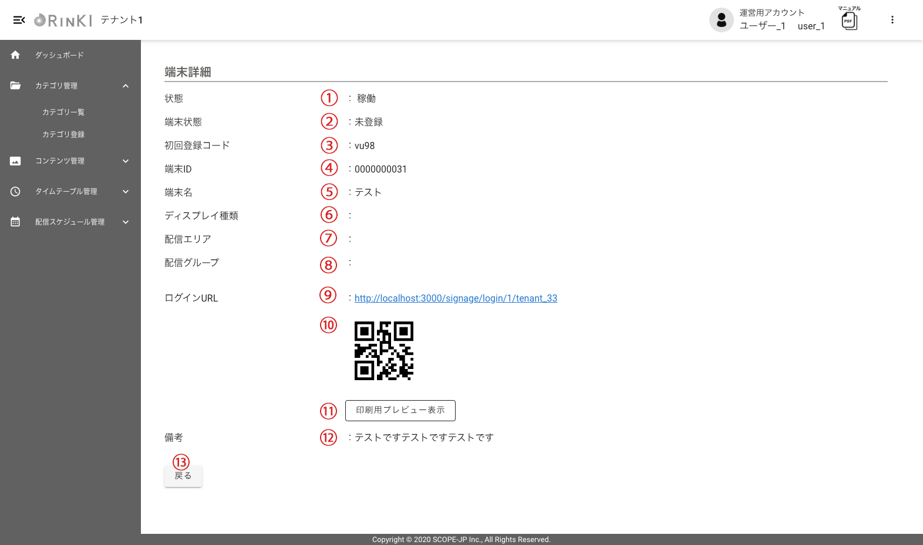Viewport: 923px width, 545px height.
Task: Click the timetable clock icon
Action: pos(15,191)
